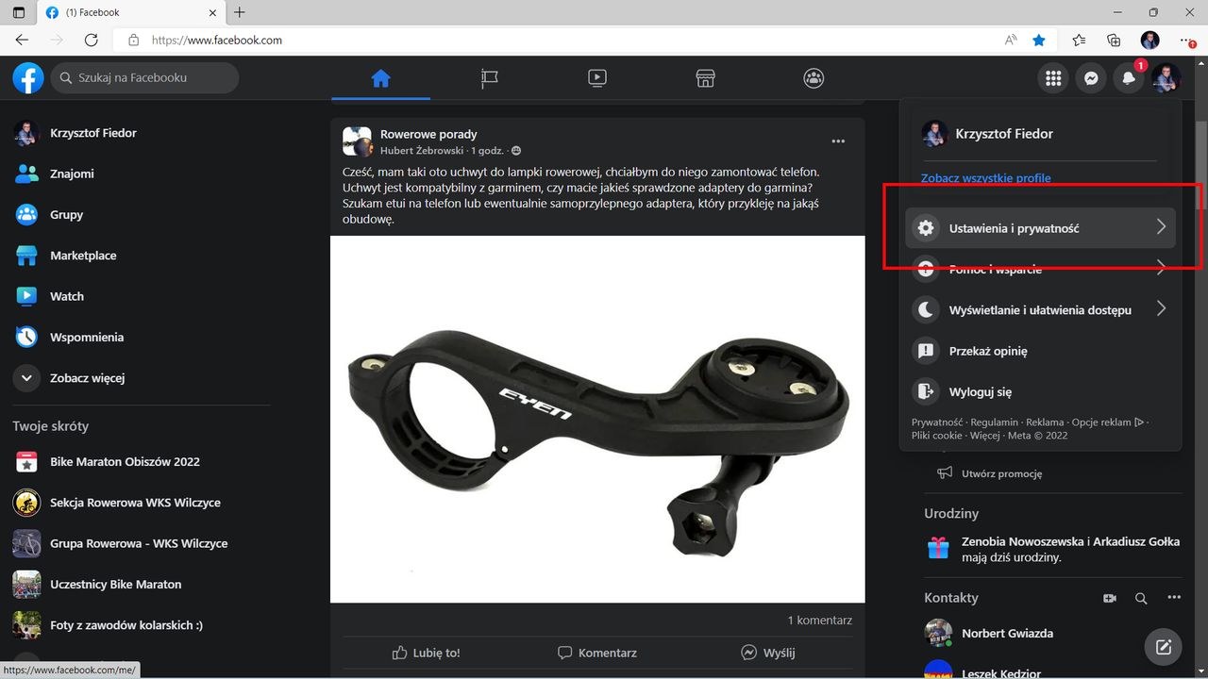Open the apps grid menu
Screen dimensions: 1208x679
click(1053, 78)
